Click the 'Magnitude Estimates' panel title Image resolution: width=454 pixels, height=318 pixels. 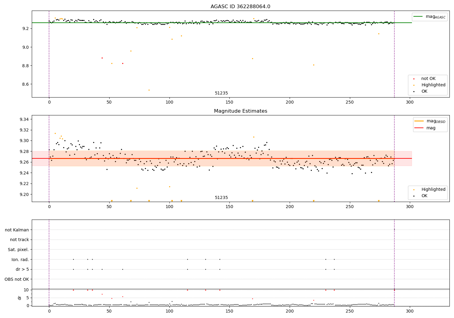(240, 111)
